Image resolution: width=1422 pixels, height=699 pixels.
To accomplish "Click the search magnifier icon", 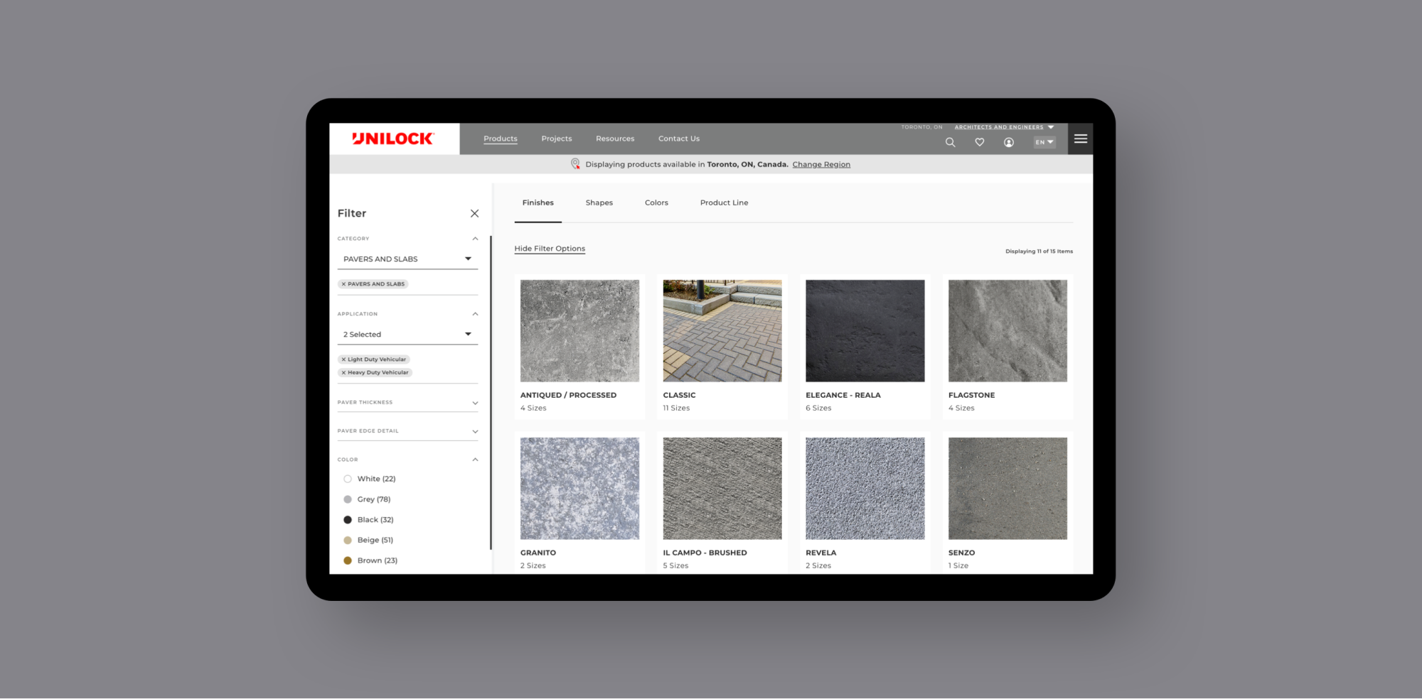I will coord(950,143).
